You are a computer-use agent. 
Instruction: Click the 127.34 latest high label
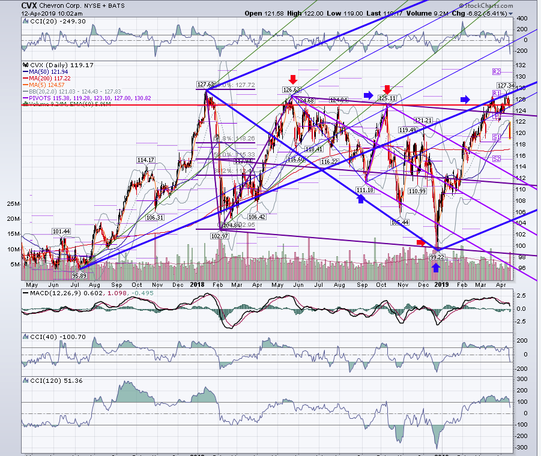pyautogui.click(x=506, y=85)
